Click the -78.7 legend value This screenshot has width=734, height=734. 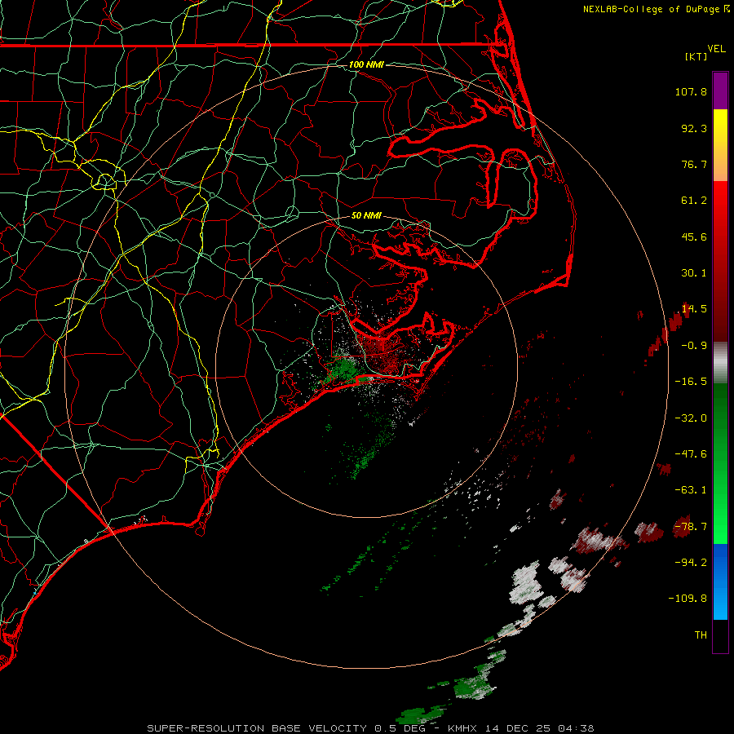[x=691, y=527]
